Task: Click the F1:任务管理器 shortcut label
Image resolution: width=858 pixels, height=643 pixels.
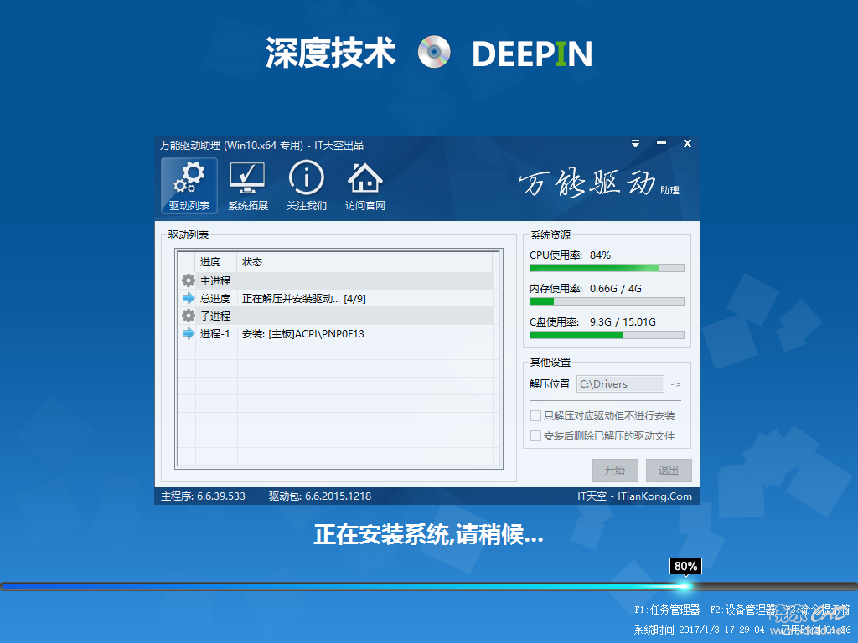Action: pyautogui.click(x=667, y=610)
